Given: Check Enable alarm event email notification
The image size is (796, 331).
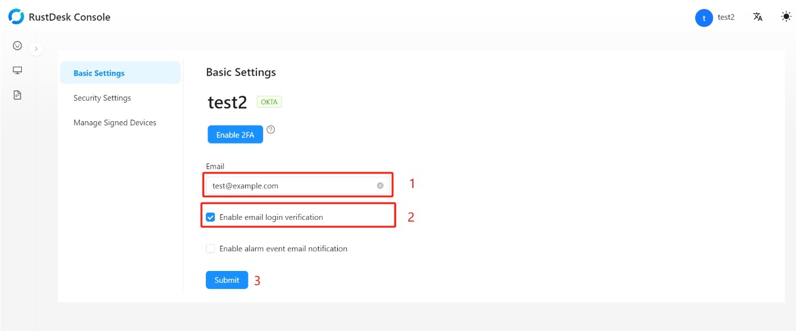Looking at the screenshot, I should click(x=210, y=249).
